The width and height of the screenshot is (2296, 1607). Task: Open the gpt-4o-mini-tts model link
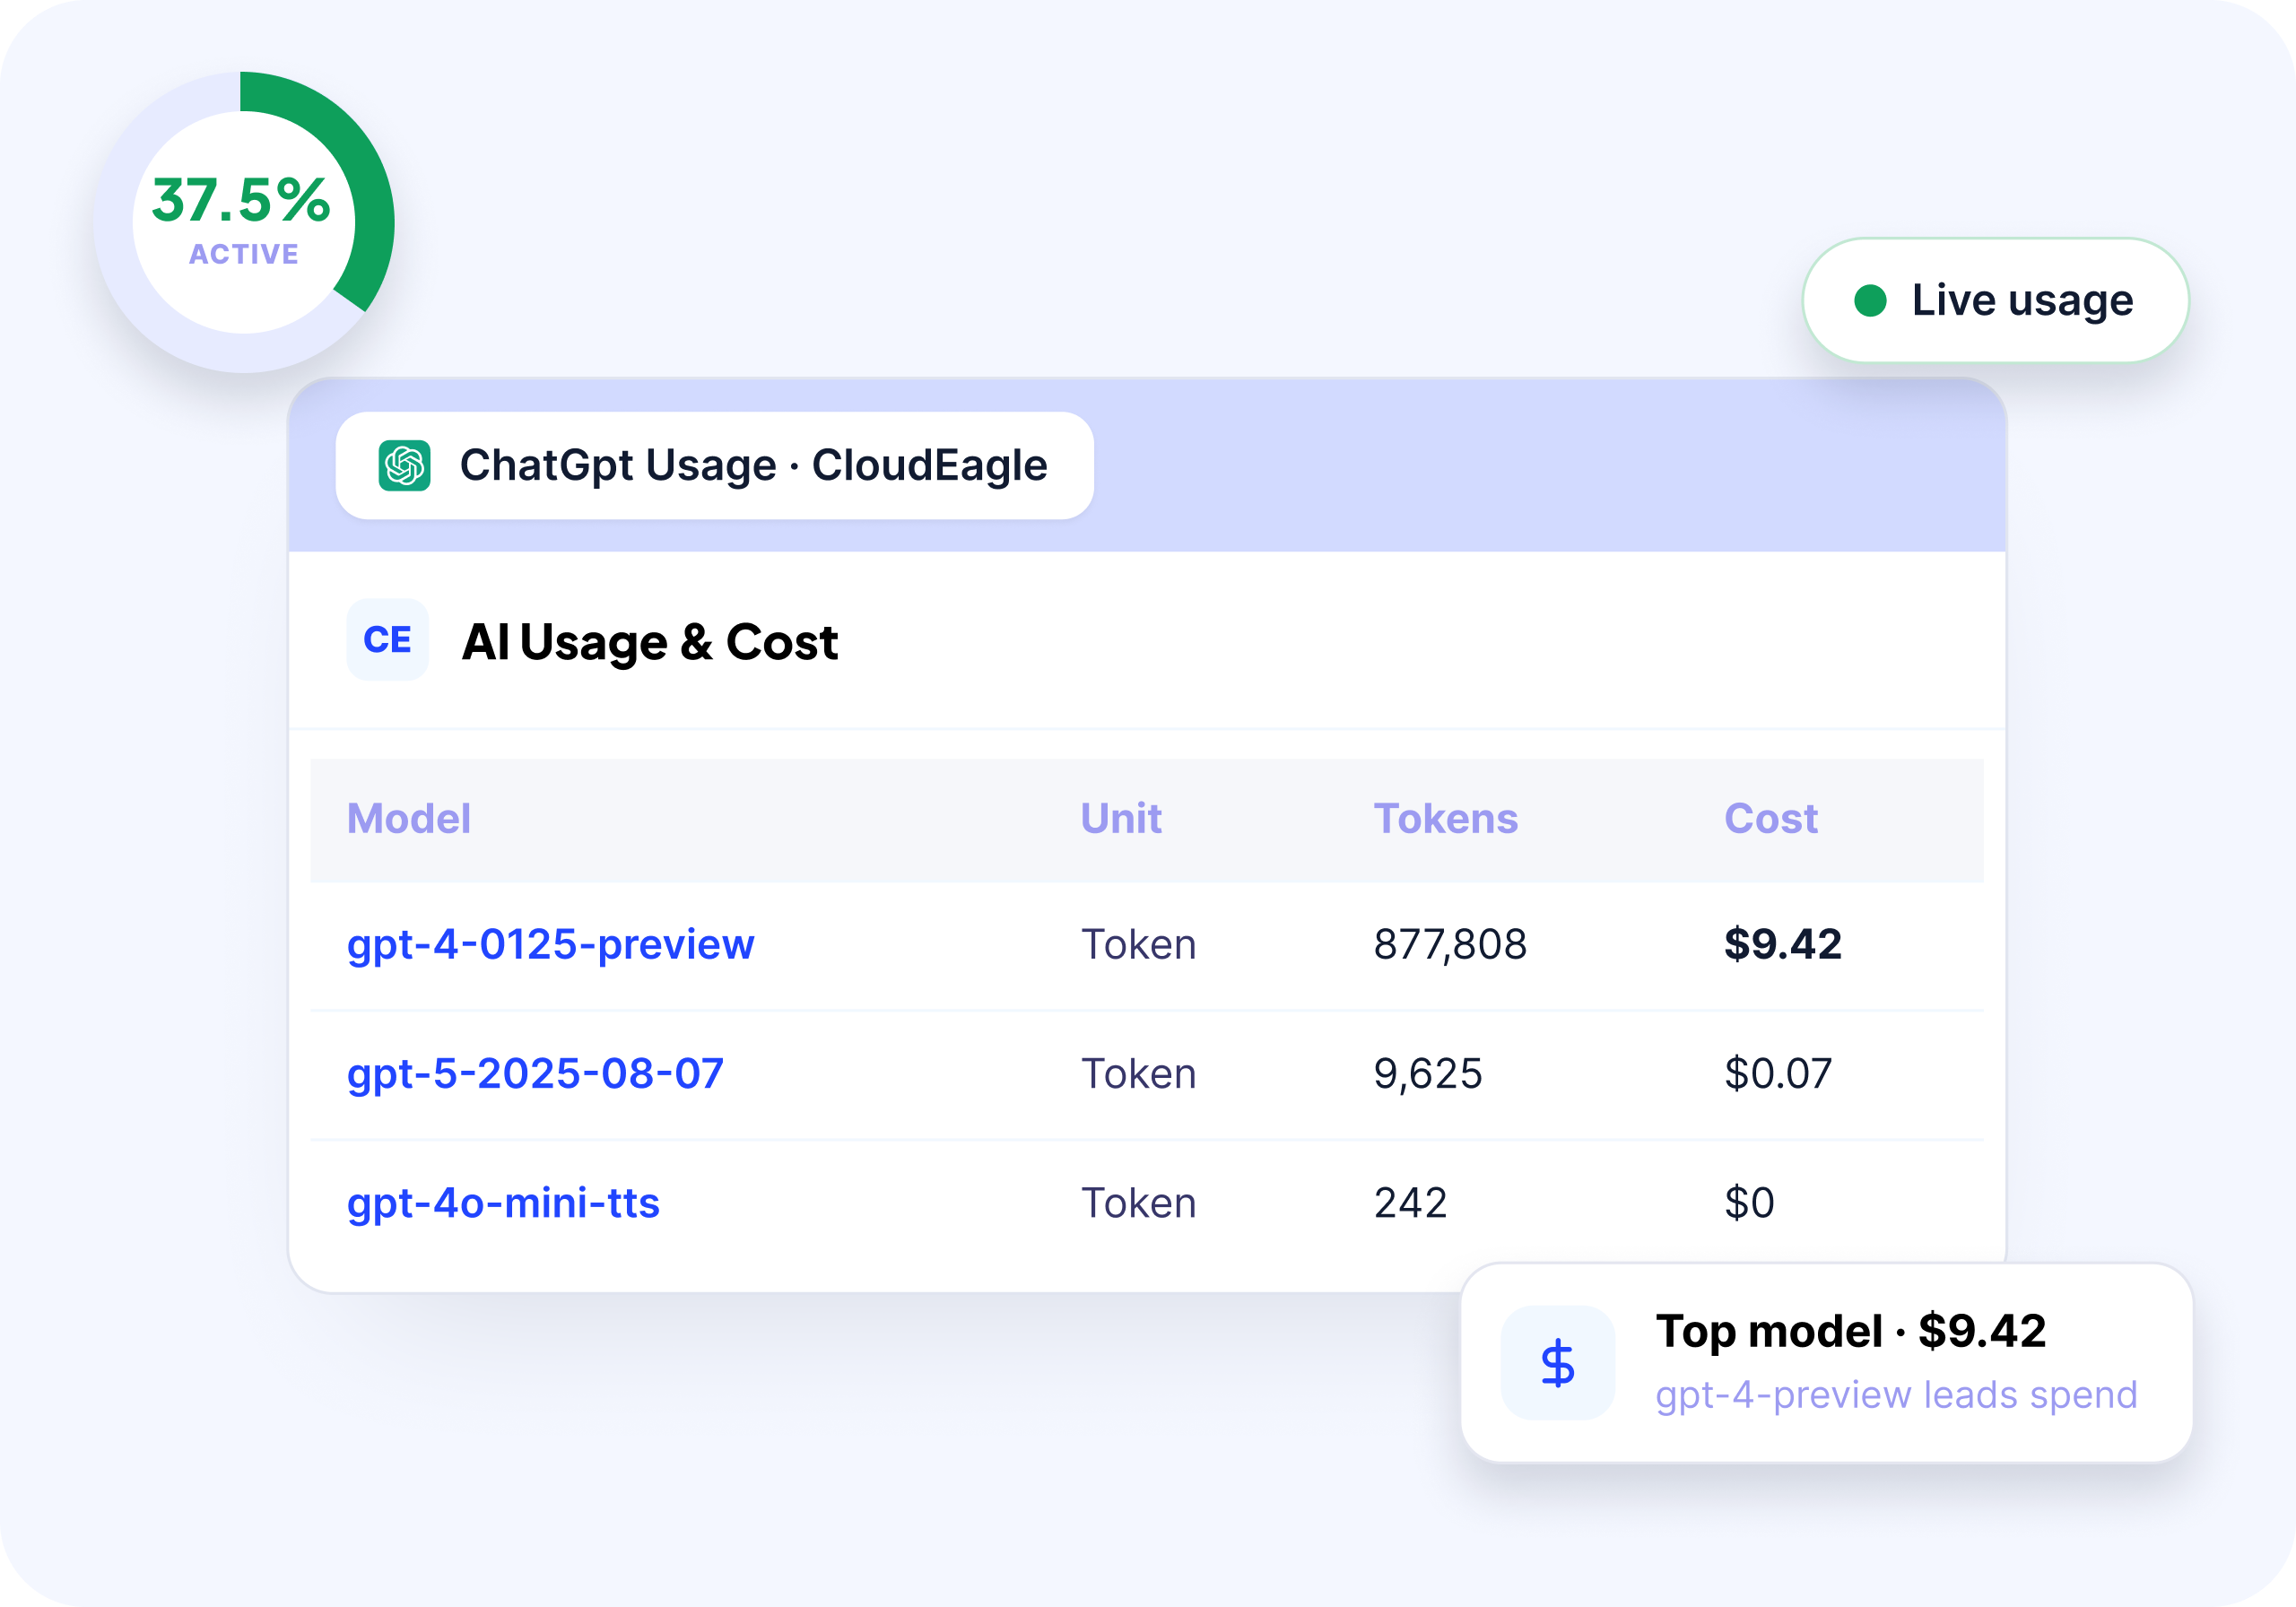503,1203
